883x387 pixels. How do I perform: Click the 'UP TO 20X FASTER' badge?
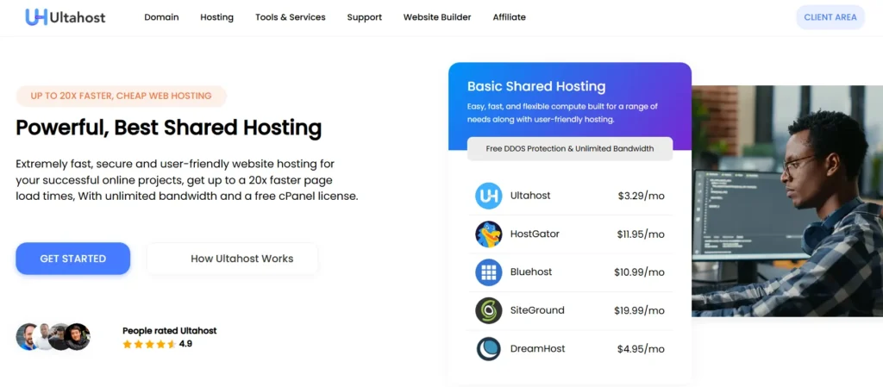tap(121, 96)
